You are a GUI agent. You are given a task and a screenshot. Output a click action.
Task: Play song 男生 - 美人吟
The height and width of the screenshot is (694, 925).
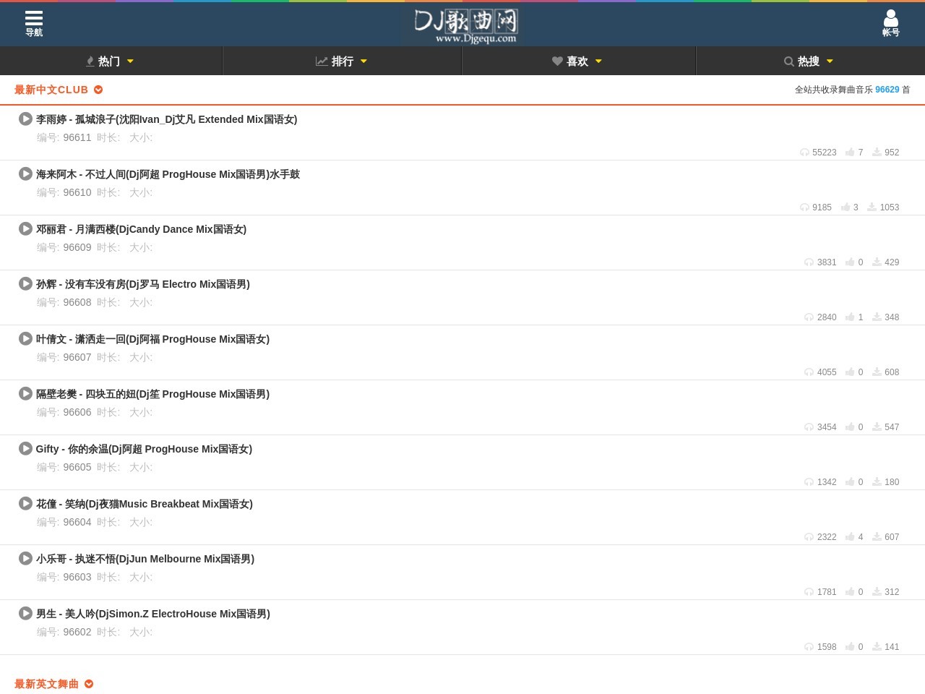tap(25, 613)
